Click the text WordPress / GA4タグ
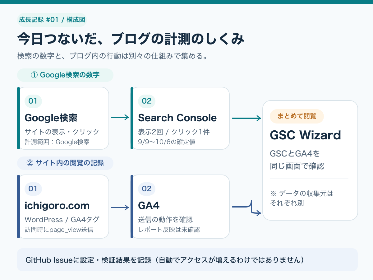 coord(62,220)
